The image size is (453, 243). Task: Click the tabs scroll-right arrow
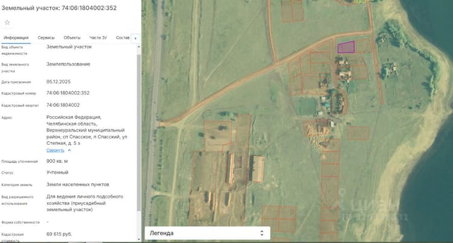(x=135, y=38)
